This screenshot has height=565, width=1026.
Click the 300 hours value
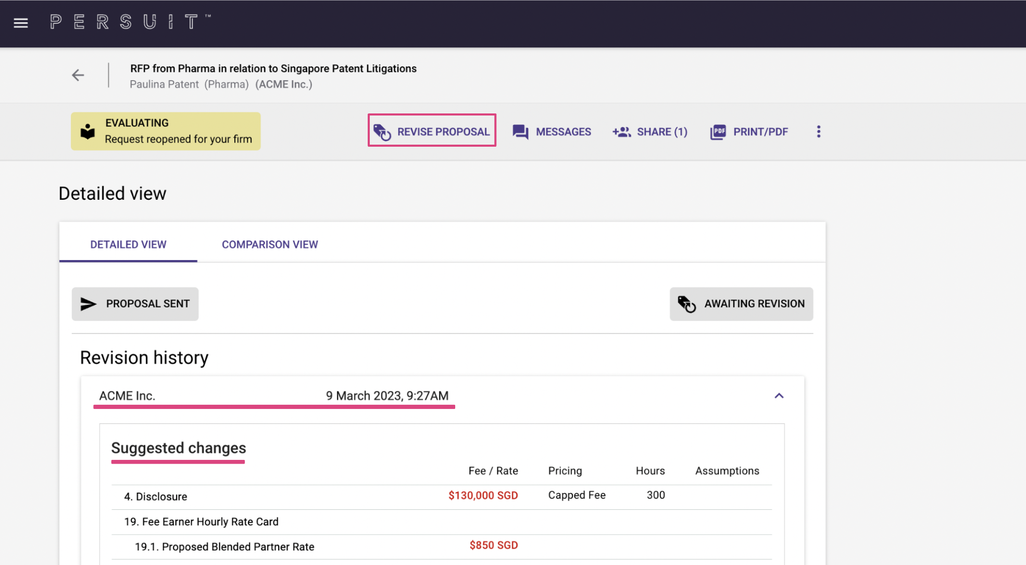point(656,495)
